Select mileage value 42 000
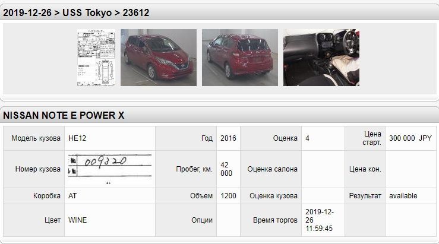 (x=226, y=169)
